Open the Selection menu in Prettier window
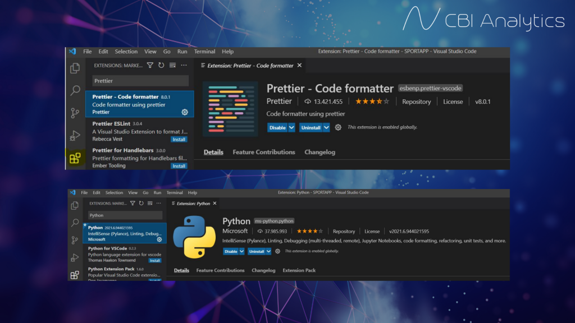 click(x=126, y=52)
